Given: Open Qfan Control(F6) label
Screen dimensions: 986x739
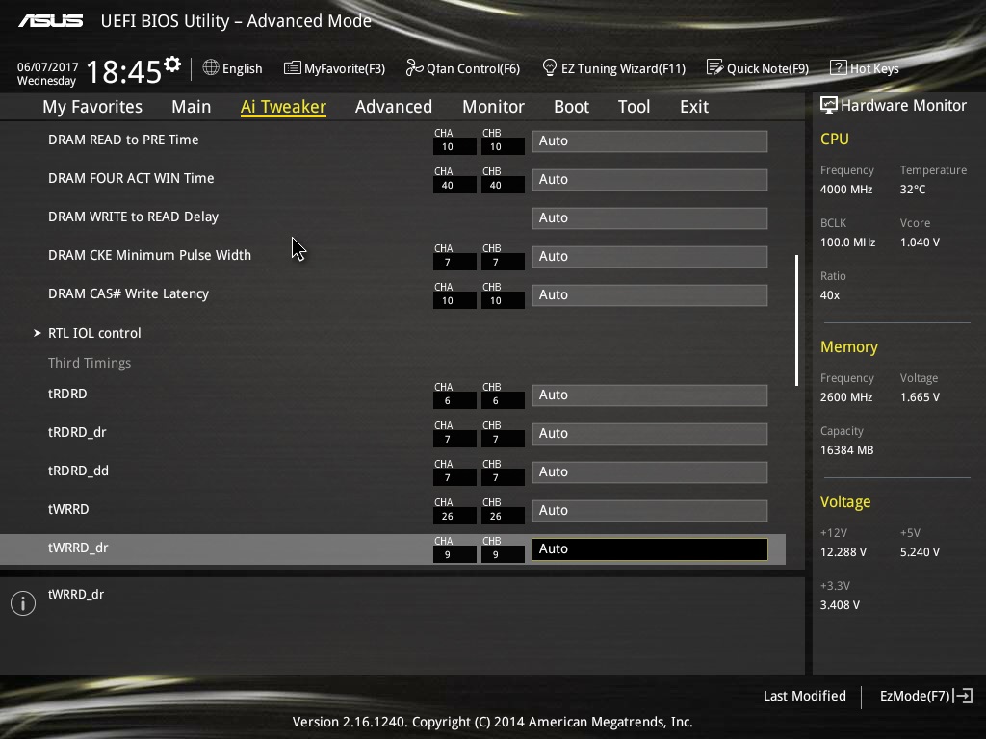Looking at the screenshot, I should point(474,68).
